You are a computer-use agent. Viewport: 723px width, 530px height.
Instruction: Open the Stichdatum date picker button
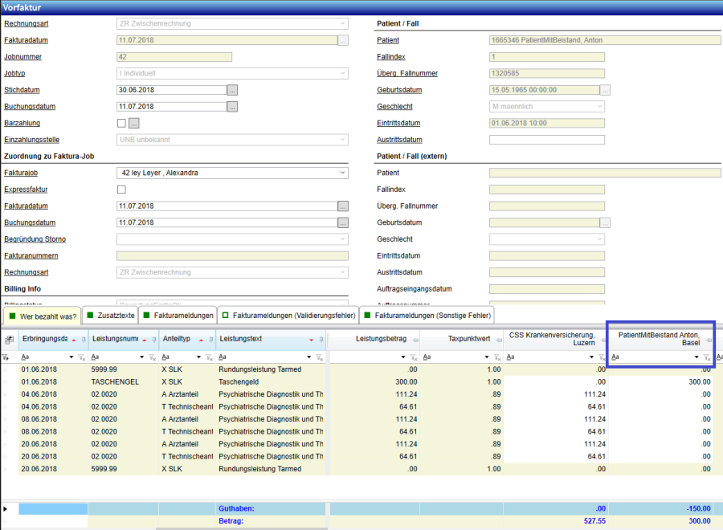pyautogui.click(x=233, y=90)
